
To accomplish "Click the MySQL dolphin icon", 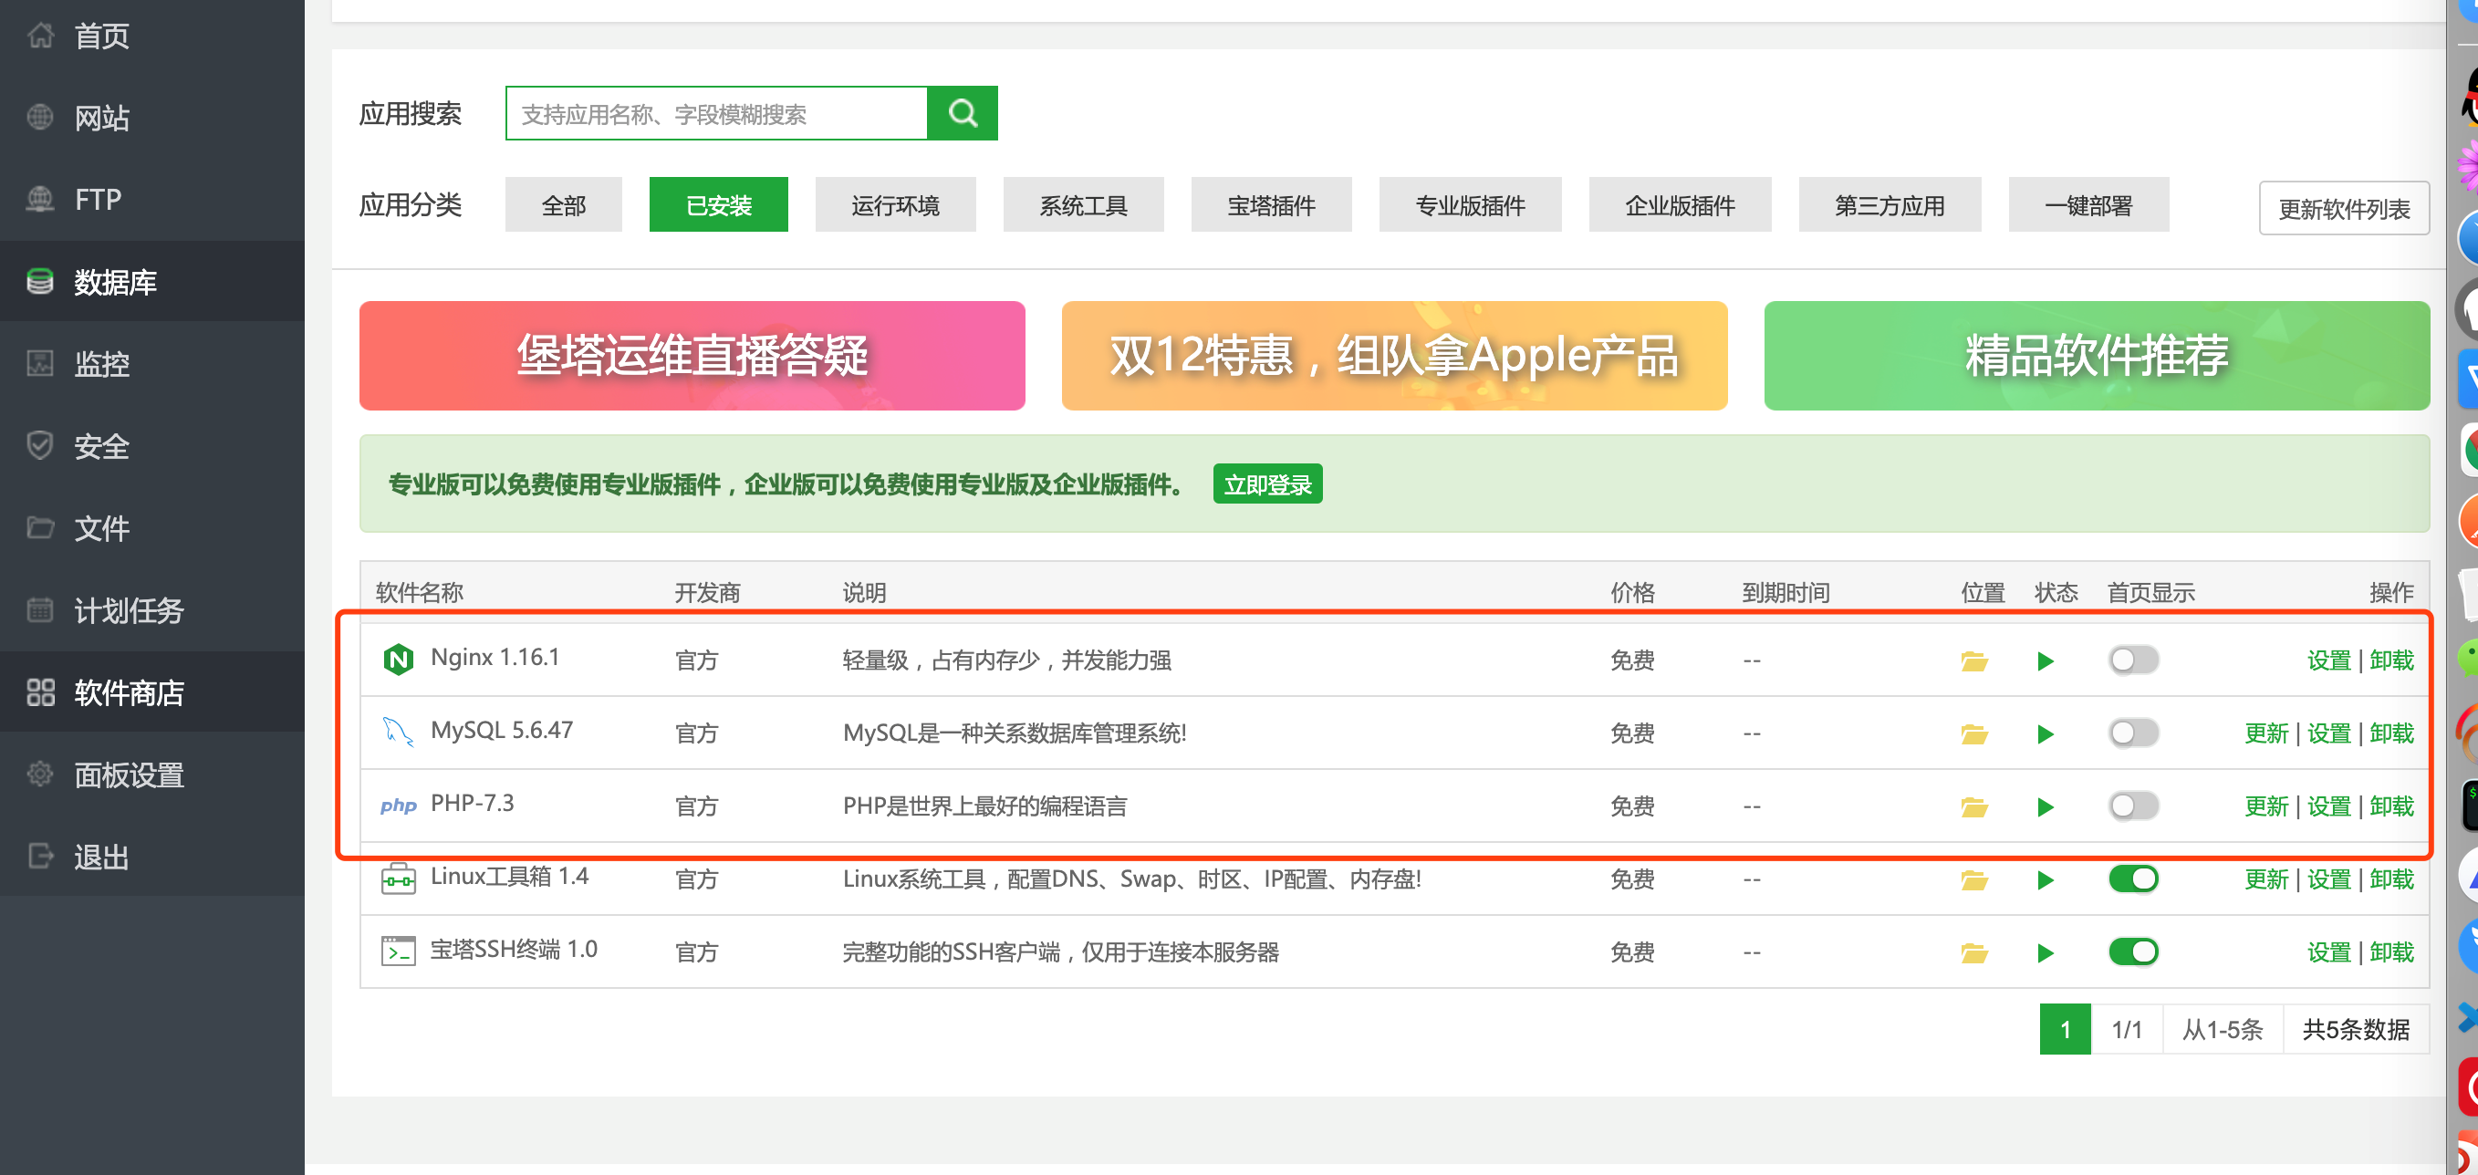I will (x=398, y=732).
